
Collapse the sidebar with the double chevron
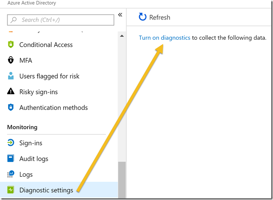120,15
